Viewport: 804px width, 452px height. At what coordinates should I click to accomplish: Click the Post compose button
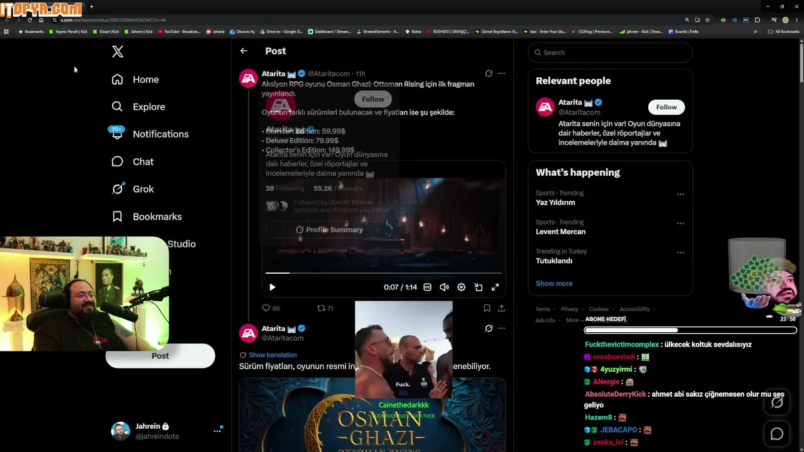click(160, 356)
